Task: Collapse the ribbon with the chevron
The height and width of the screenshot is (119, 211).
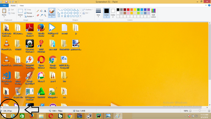Action: point(206,5)
